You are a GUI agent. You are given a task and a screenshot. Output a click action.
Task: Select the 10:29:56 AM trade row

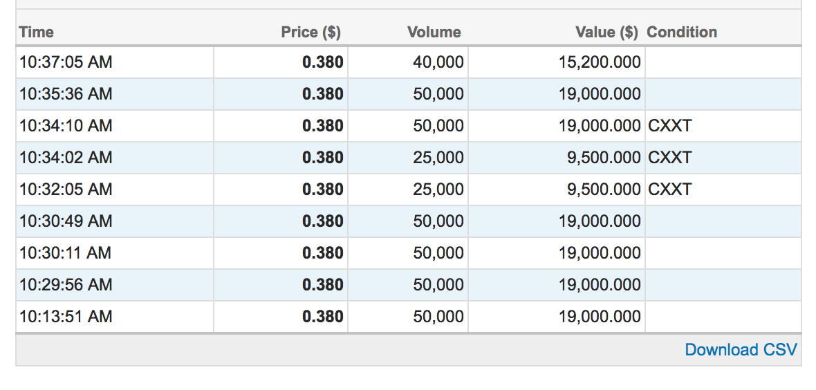[x=409, y=285]
